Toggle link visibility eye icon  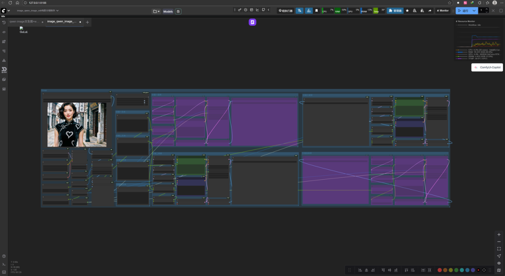499,263
